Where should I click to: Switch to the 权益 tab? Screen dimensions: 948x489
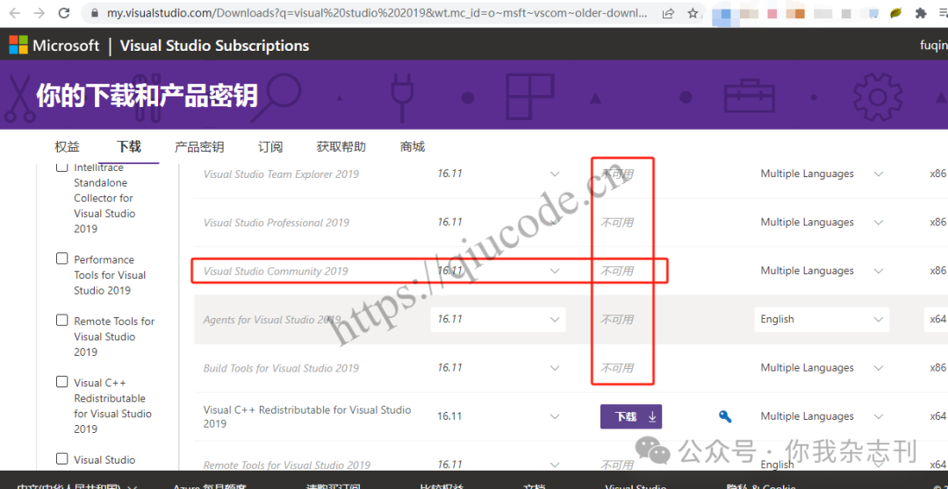tap(67, 146)
